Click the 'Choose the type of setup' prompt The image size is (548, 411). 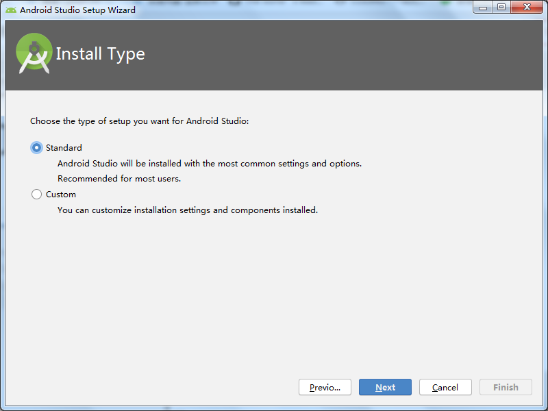[140, 121]
